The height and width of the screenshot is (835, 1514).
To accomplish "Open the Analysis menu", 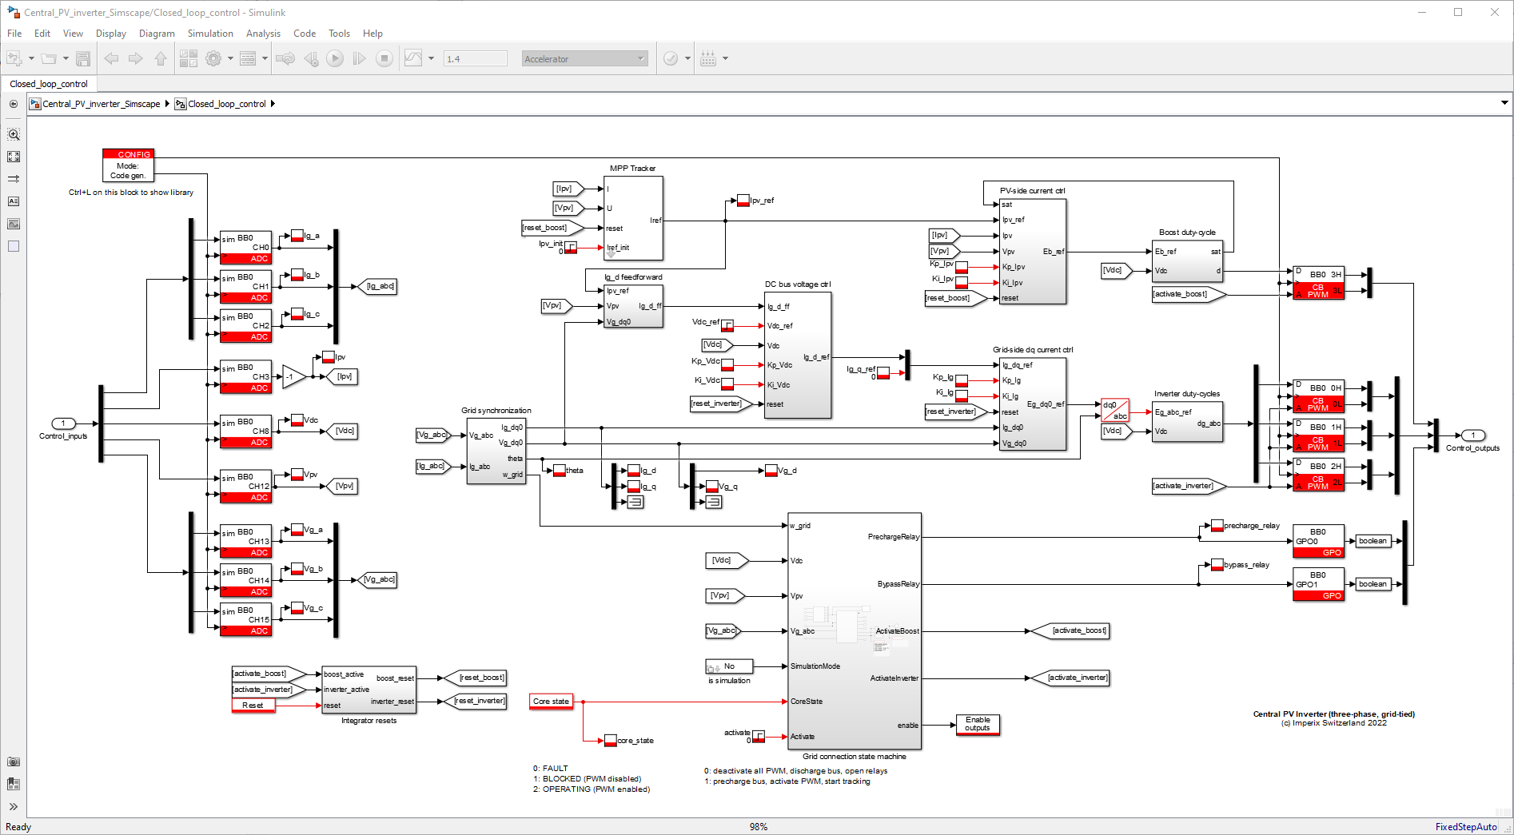I will click(x=263, y=34).
